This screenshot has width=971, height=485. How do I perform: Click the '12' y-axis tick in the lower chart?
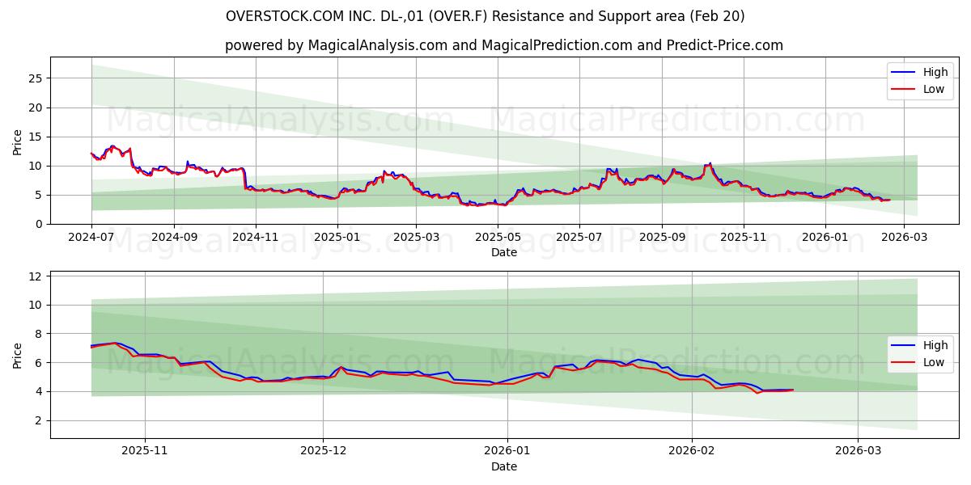click(x=36, y=276)
